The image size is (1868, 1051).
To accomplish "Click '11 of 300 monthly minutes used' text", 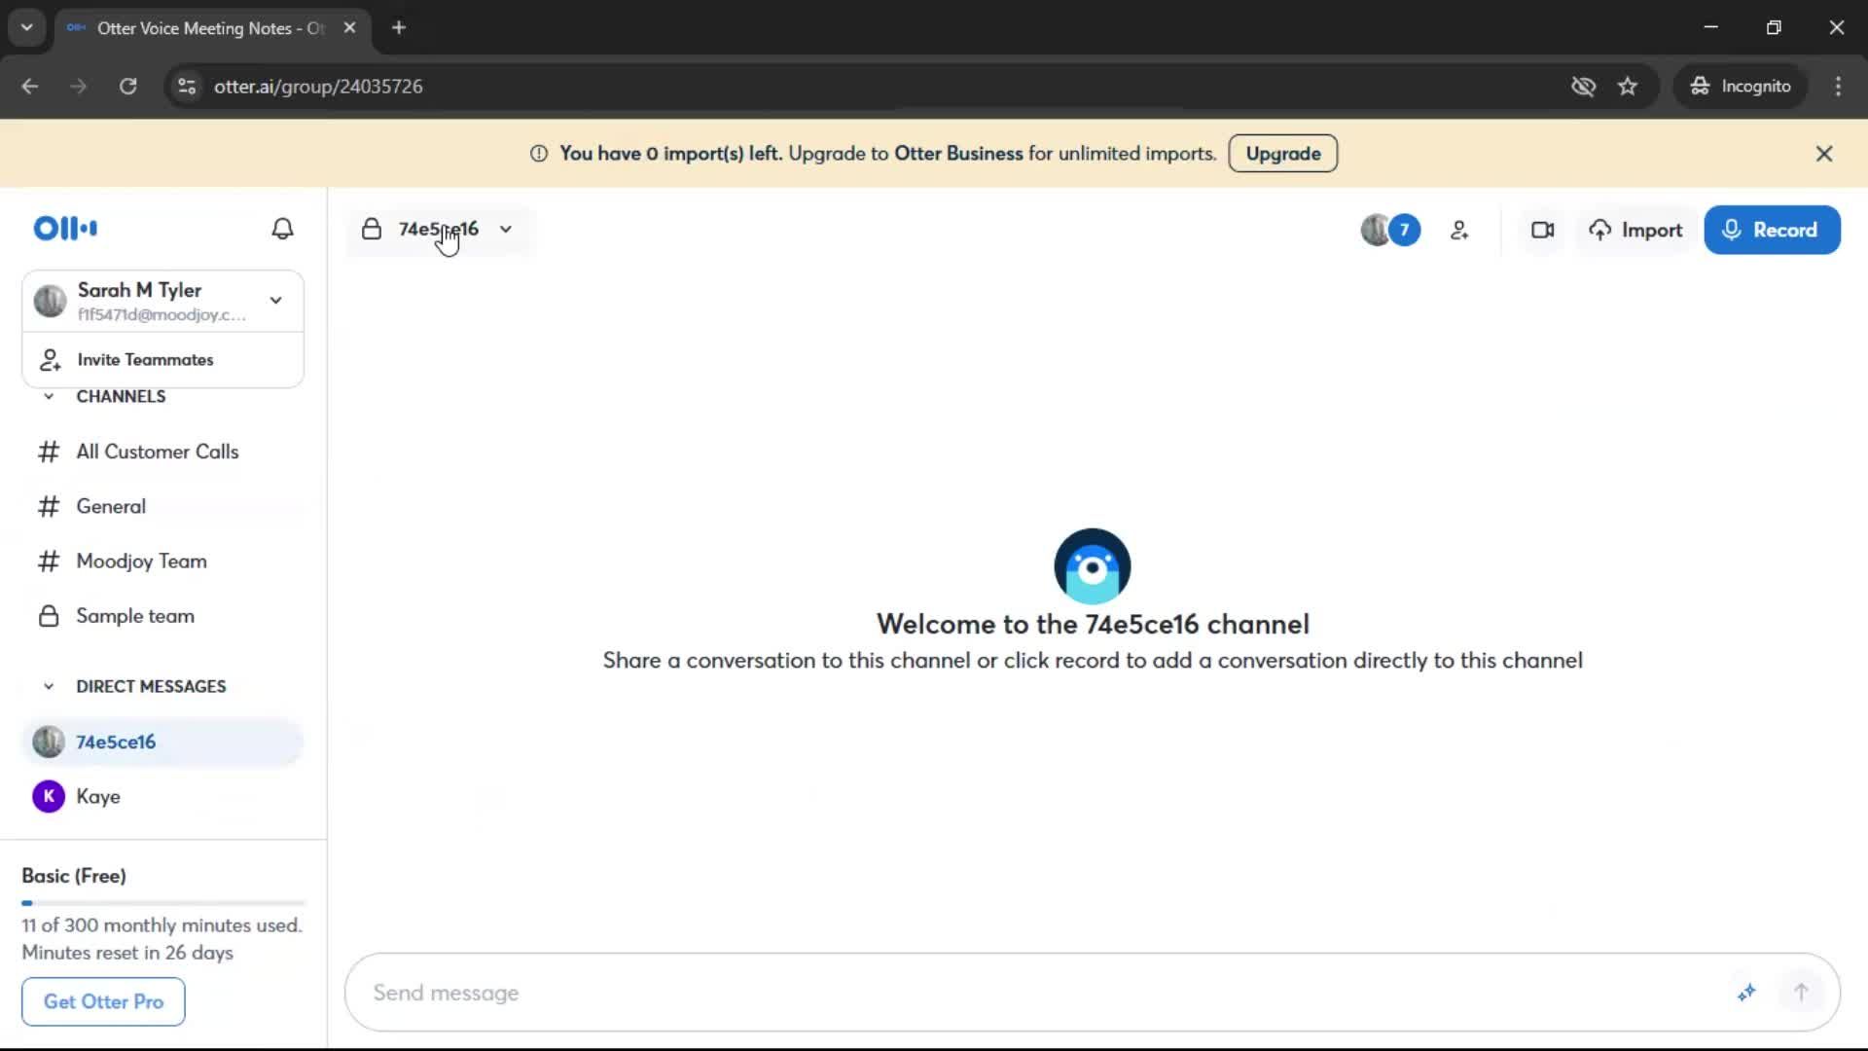I will (x=162, y=925).
